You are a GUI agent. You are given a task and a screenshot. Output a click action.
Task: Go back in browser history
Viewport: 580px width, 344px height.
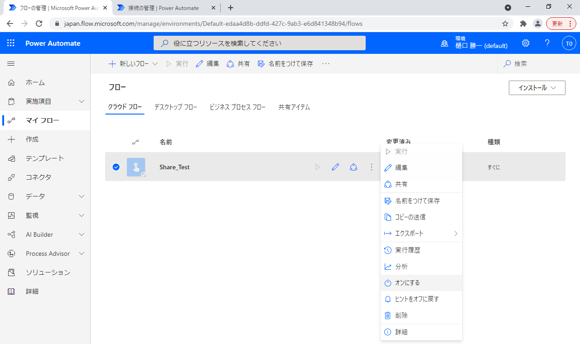click(10, 24)
